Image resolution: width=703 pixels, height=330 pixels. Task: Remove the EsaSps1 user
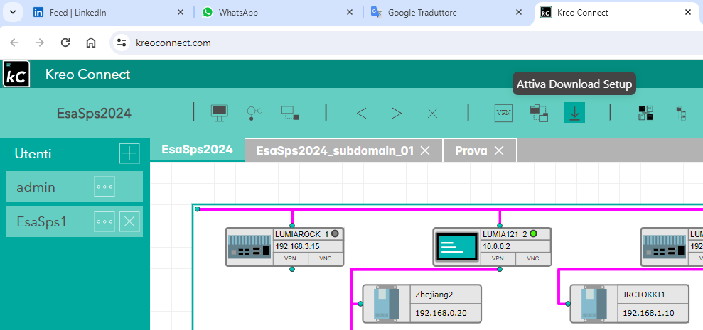tap(129, 221)
